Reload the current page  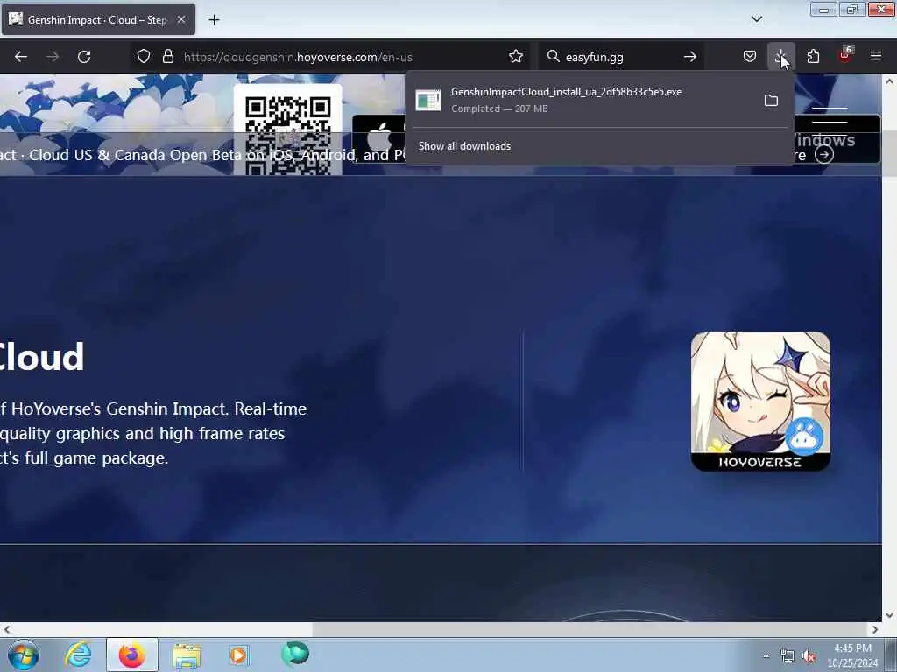[x=84, y=57]
